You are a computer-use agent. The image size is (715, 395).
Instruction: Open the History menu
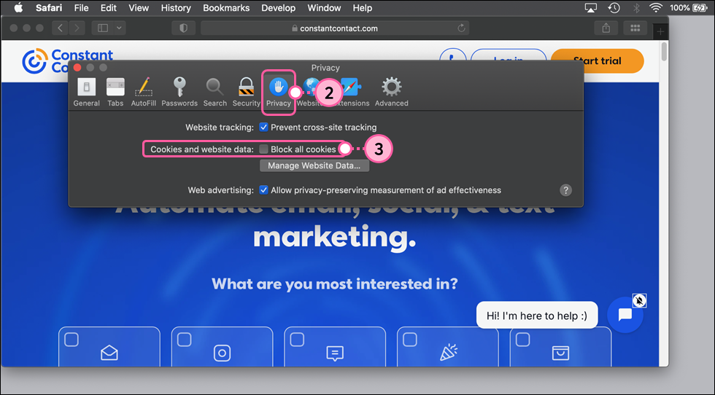(176, 8)
